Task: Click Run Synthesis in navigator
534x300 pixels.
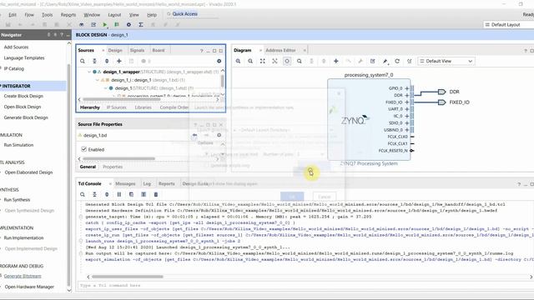Action: coord(17,200)
